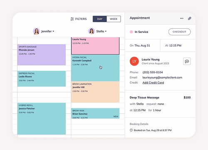Open Jessica Fletcher's Hybrid Refill appointment
208x150 pixels.
(42, 119)
